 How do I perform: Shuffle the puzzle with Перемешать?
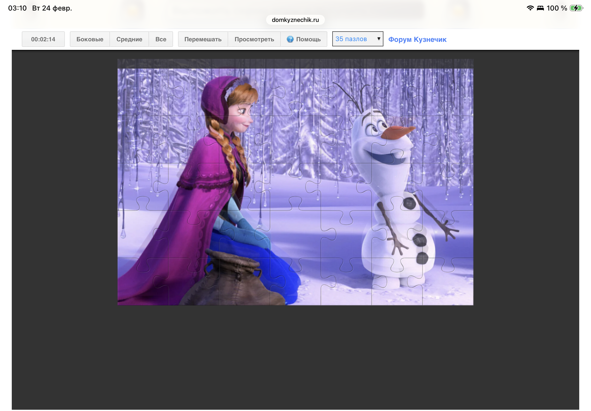(x=203, y=39)
